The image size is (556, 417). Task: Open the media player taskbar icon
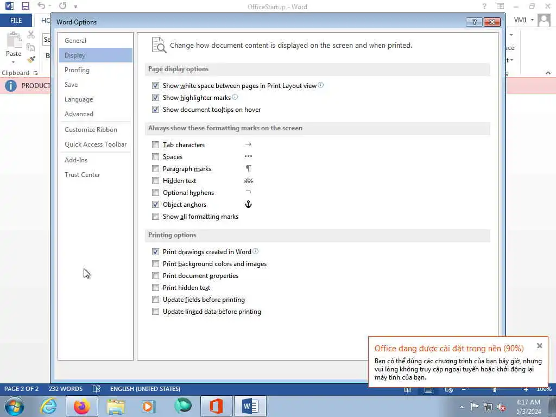click(149, 406)
